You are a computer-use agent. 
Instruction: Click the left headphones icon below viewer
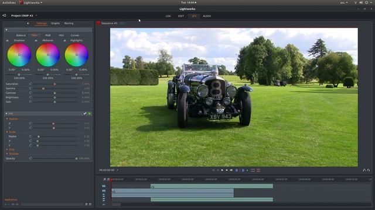coord(364,170)
